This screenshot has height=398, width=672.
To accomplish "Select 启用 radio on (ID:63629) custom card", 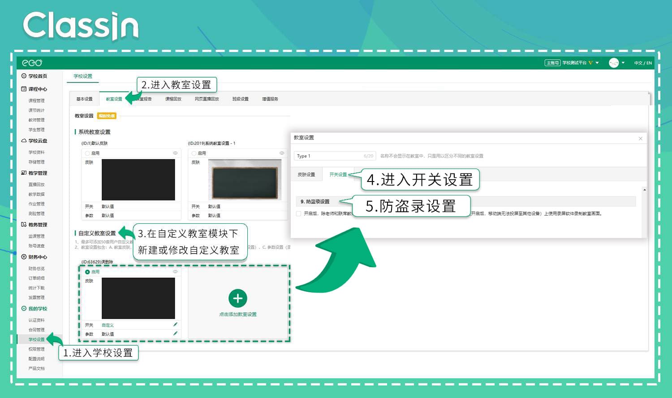I will (87, 272).
